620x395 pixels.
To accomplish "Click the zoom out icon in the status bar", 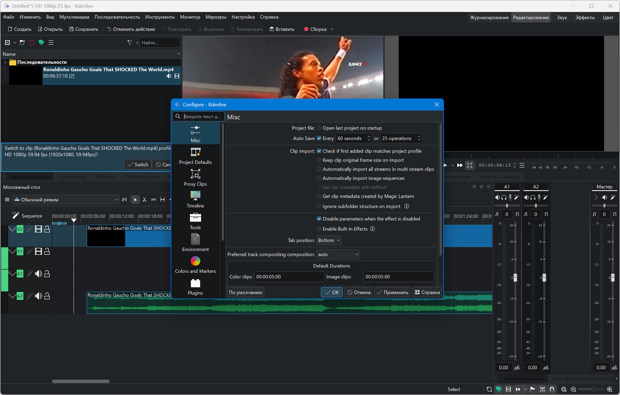I will tap(574, 389).
